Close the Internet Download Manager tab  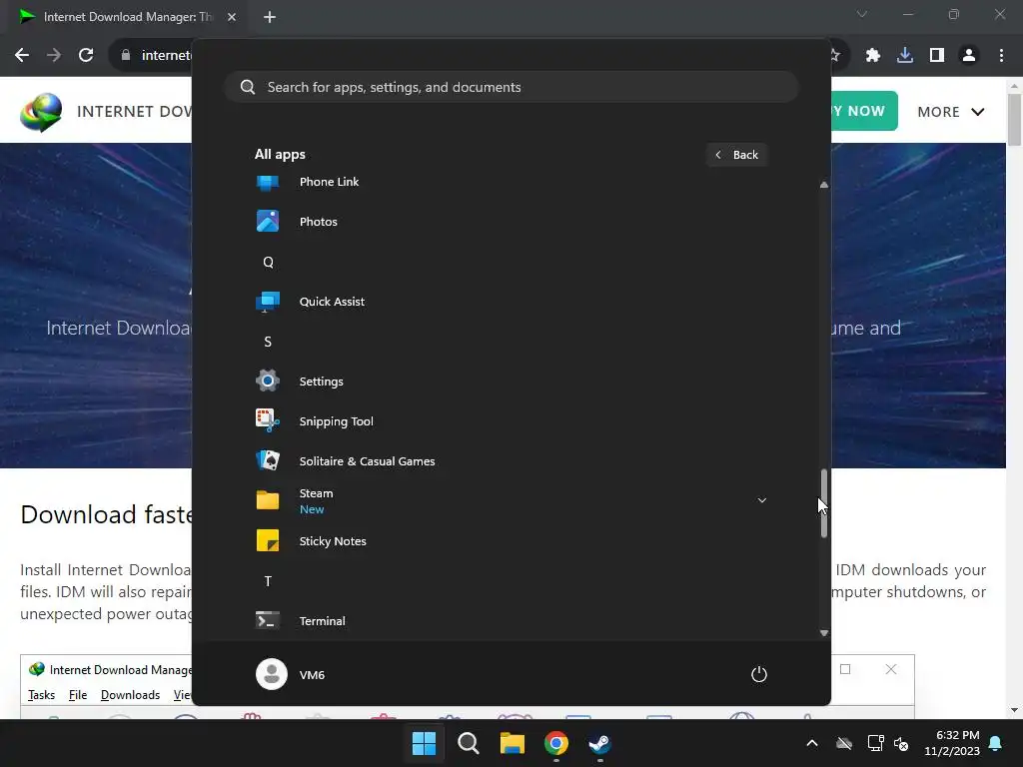click(232, 17)
